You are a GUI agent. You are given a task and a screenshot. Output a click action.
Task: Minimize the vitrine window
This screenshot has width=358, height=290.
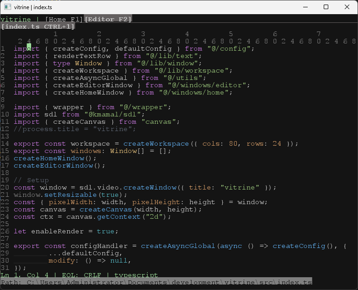tap(305, 7)
